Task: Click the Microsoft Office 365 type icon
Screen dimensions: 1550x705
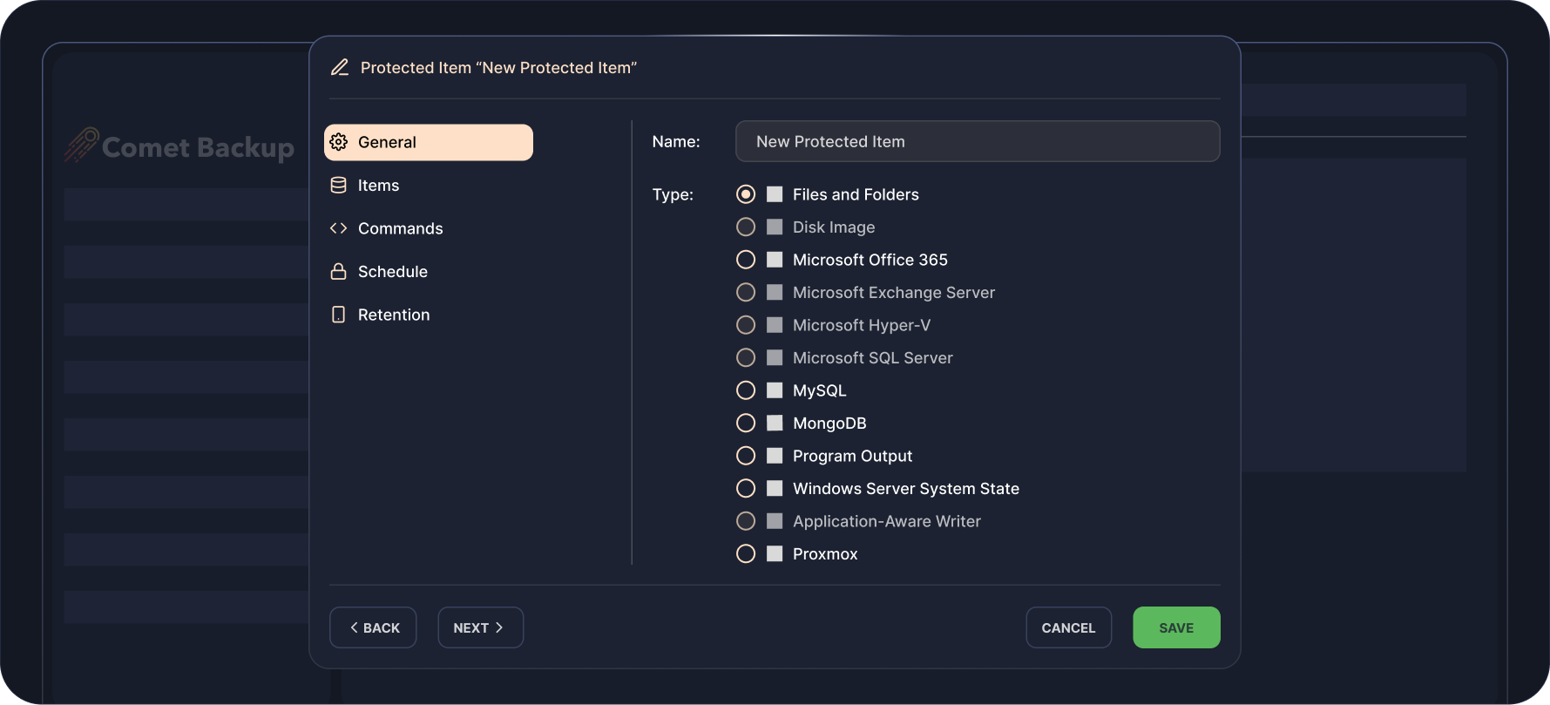Action: (775, 260)
